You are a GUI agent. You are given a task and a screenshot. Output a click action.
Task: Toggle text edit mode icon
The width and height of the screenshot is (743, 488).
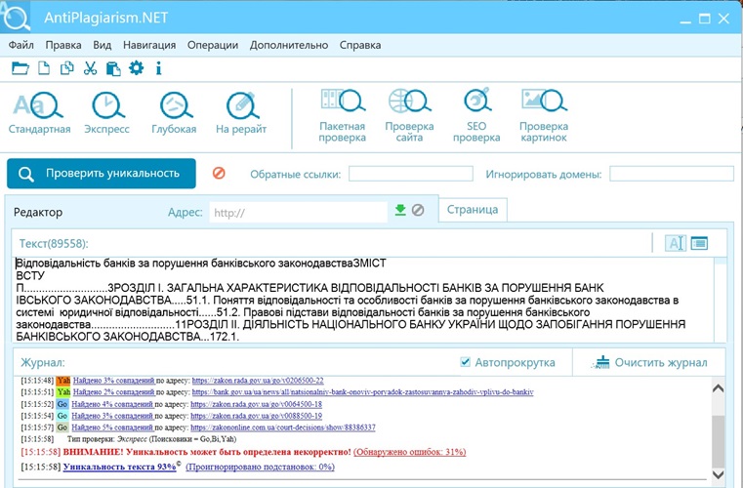pyautogui.click(x=676, y=243)
